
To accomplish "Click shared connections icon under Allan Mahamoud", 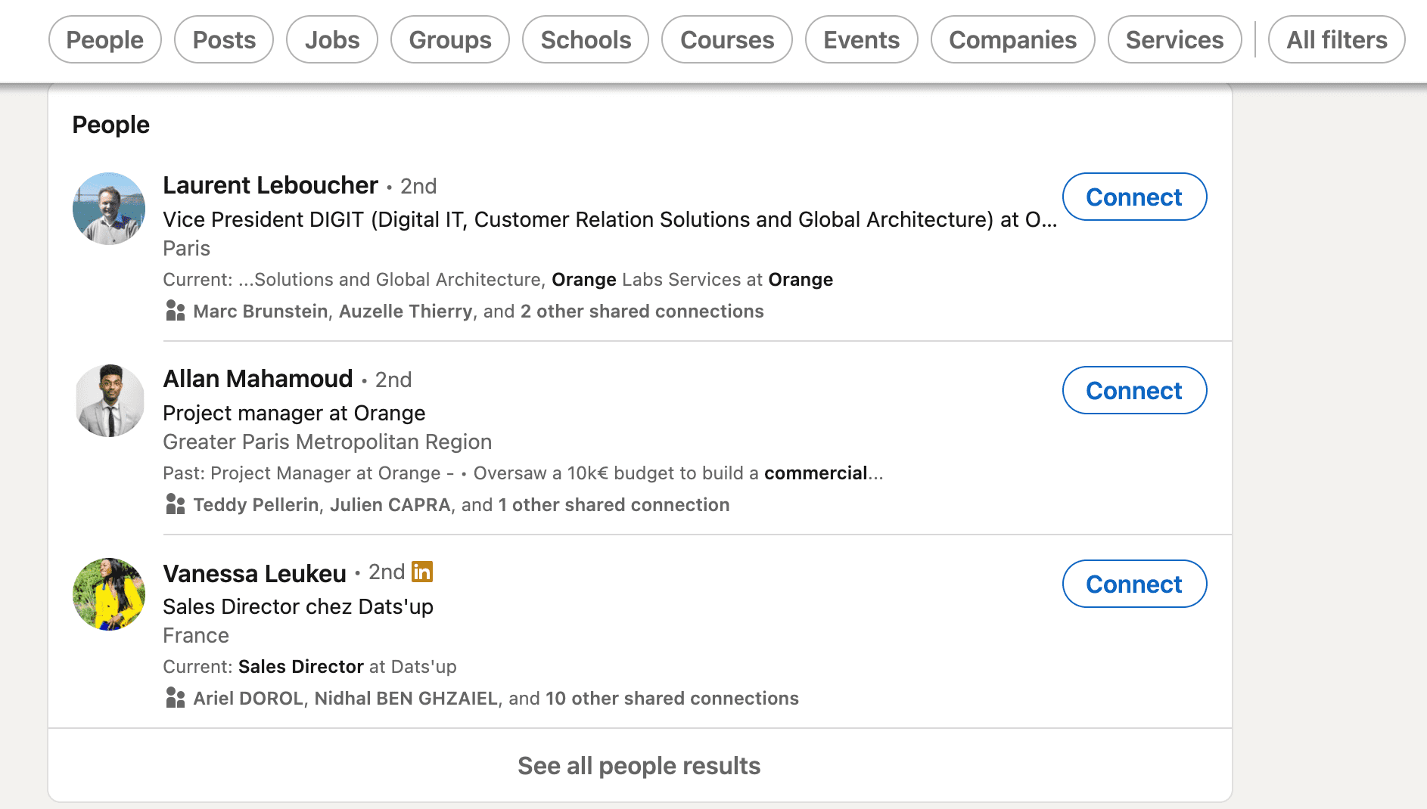I will tap(176, 504).
